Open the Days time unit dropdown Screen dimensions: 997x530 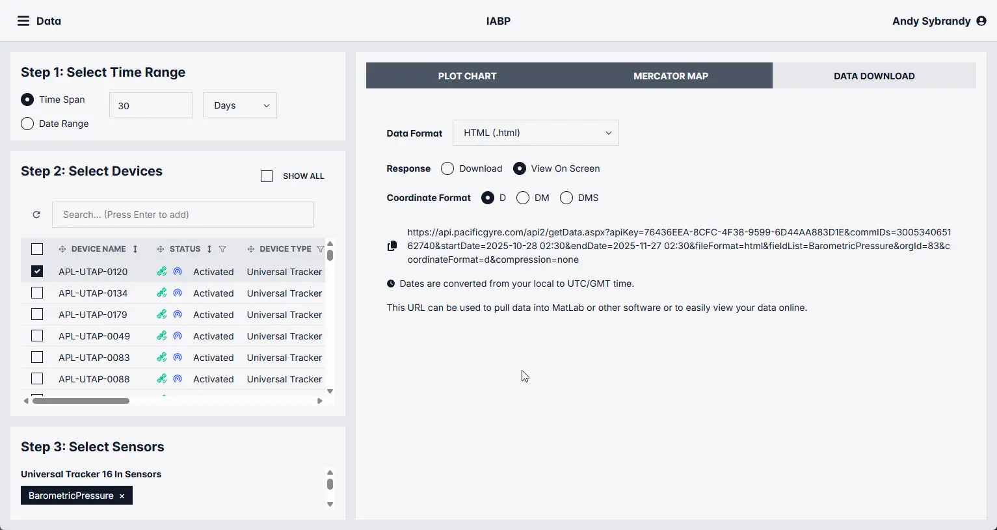click(x=240, y=105)
